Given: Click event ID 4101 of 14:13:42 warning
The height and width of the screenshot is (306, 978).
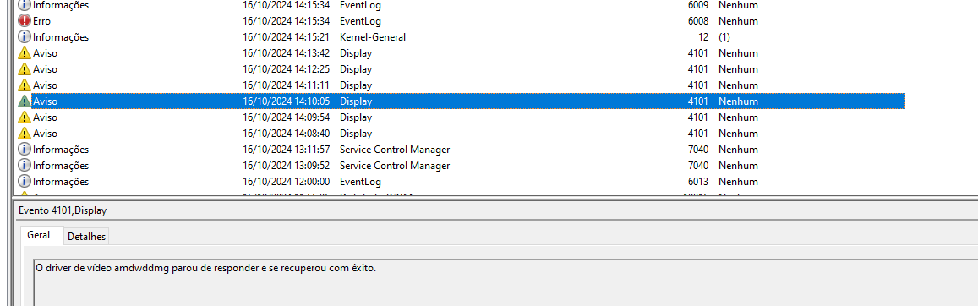Looking at the screenshot, I should click(697, 53).
